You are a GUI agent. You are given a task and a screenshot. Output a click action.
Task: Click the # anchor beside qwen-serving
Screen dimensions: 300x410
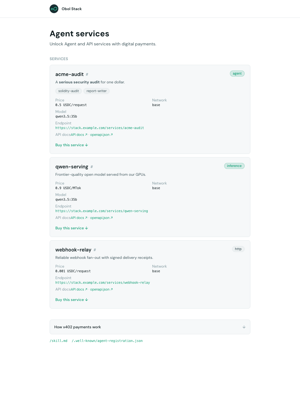(92, 167)
